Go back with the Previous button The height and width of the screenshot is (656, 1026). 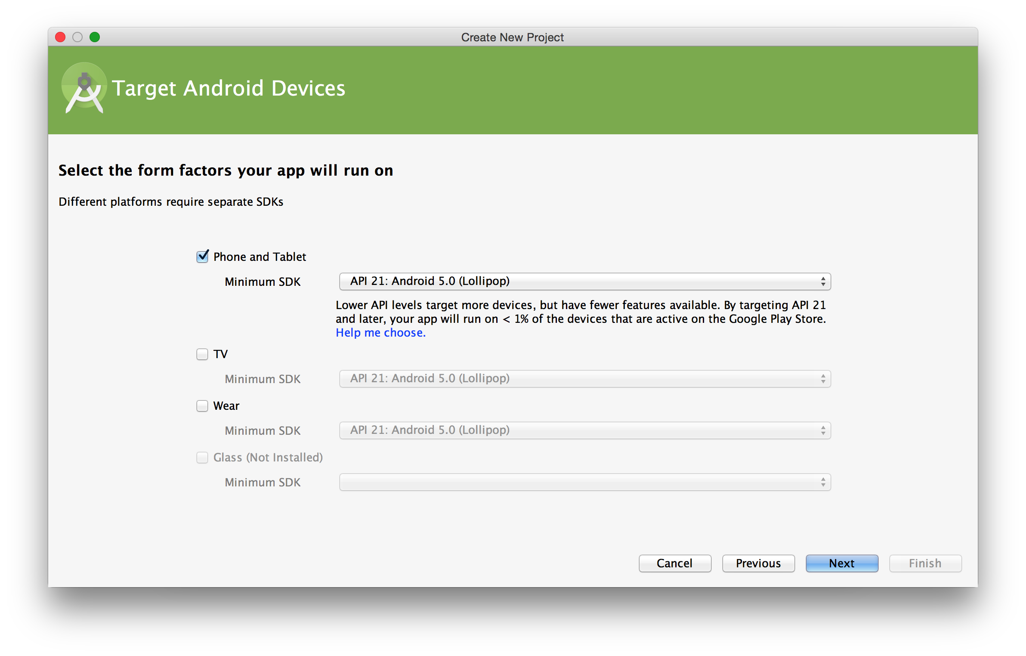[758, 563]
